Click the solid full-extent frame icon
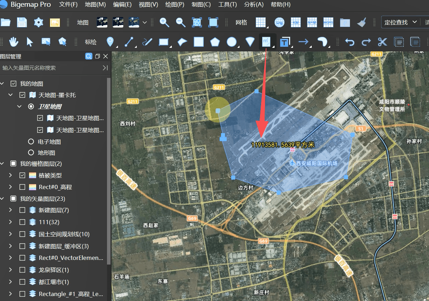Viewport: 429px width, 301px height. pyautogui.click(x=213, y=22)
